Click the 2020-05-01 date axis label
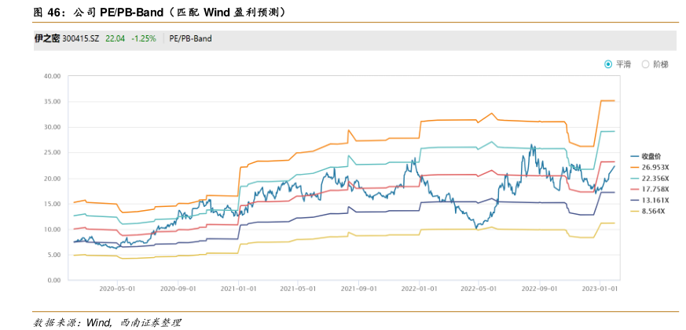The image size is (686, 330). point(117,288)
